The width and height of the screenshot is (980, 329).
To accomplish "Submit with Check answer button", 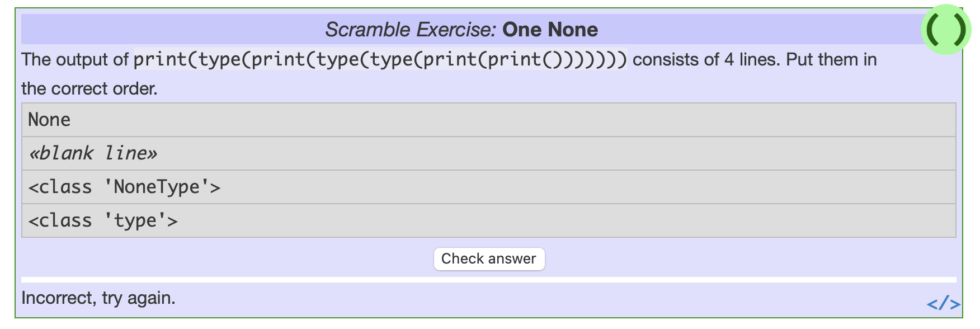I will (489, 258).
